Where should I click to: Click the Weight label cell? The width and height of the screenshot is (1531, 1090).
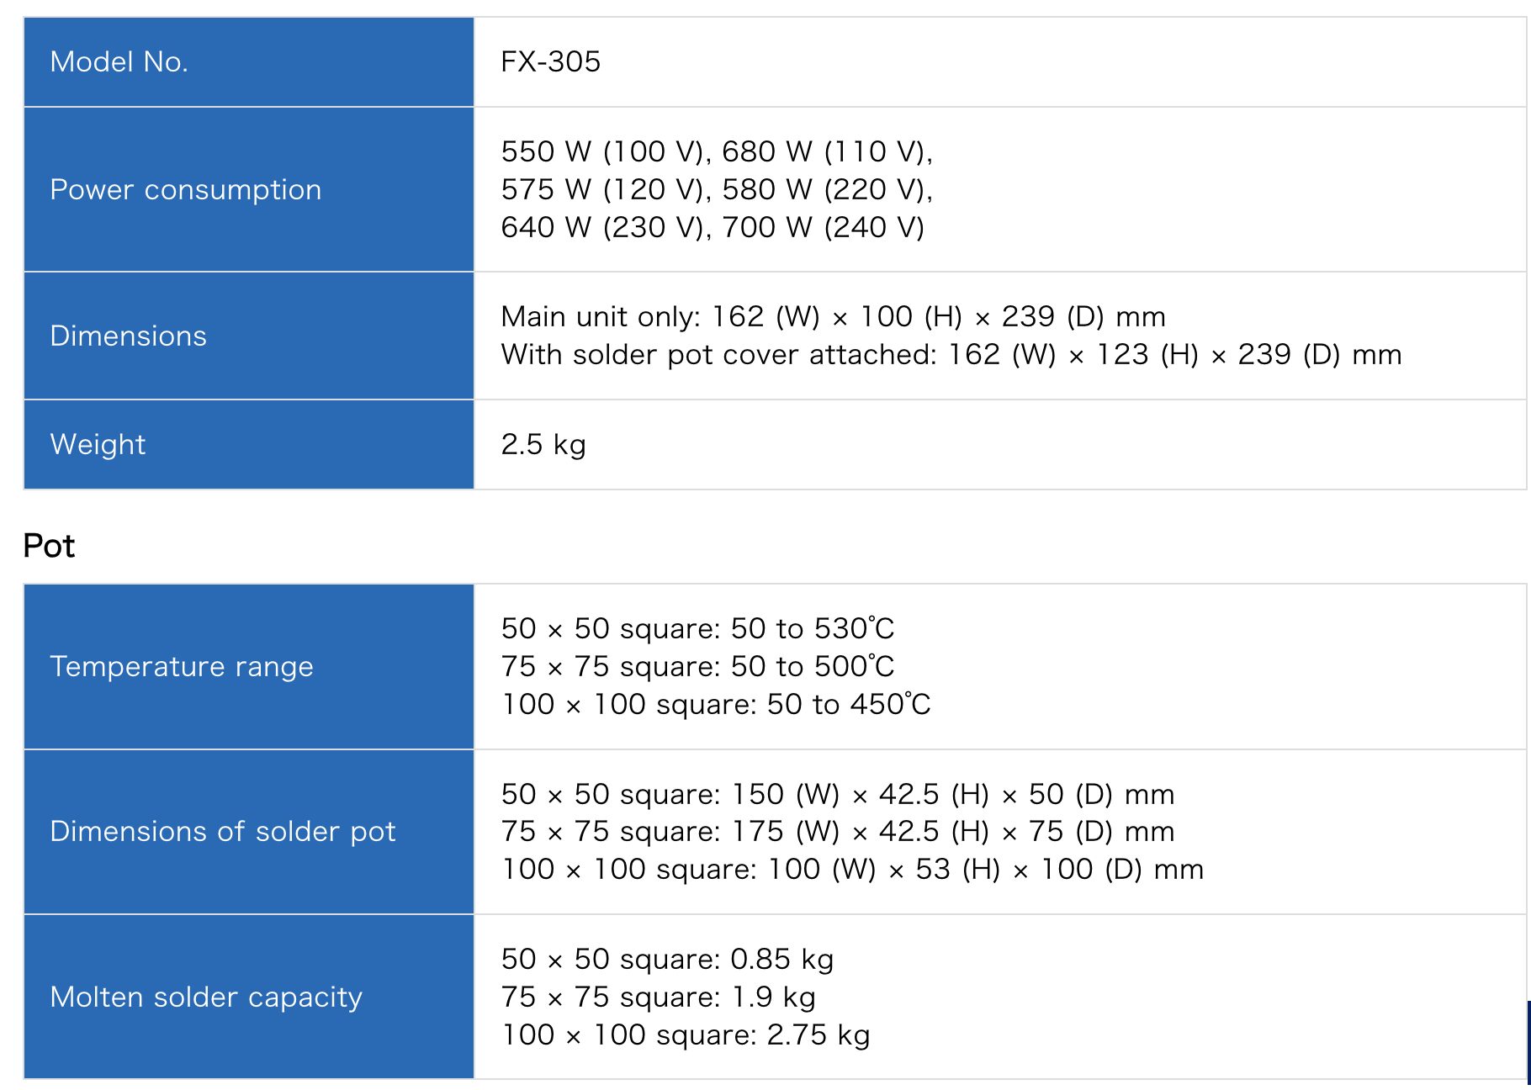coord(249,444)
